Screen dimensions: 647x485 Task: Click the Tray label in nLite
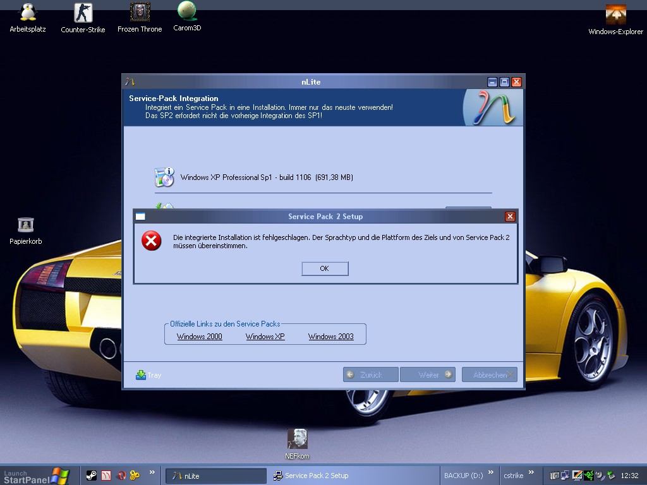pos(154,375)
